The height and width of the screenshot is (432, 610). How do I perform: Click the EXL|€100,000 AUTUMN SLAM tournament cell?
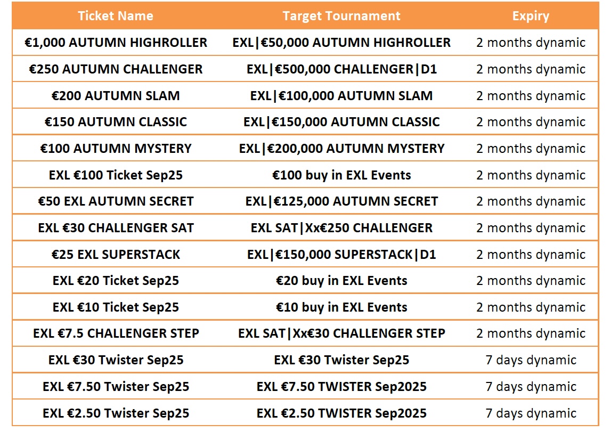341,95
